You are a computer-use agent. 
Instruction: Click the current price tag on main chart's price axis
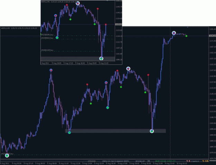(x=213, y=36)
